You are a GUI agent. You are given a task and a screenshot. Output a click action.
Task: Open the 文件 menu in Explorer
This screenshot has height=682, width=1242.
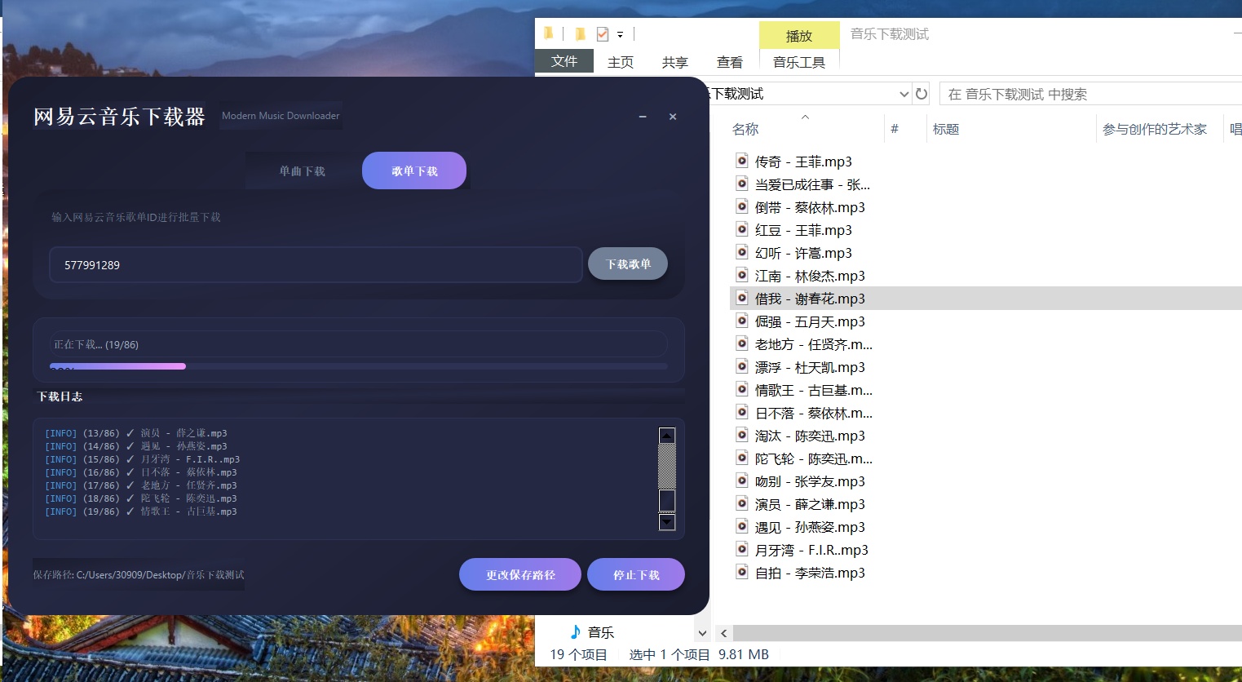pyautogui.click(x=564, y=61)
